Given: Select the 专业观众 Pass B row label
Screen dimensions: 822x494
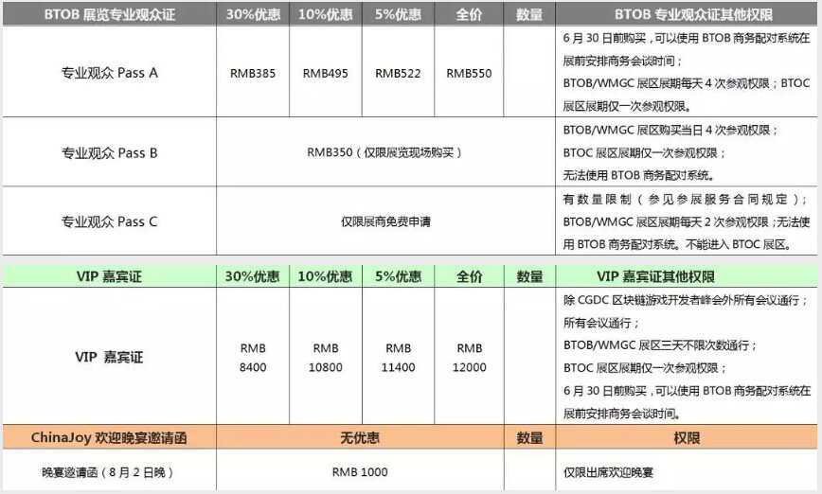Looking at the screenshot, I should click(x=110, y=152).
